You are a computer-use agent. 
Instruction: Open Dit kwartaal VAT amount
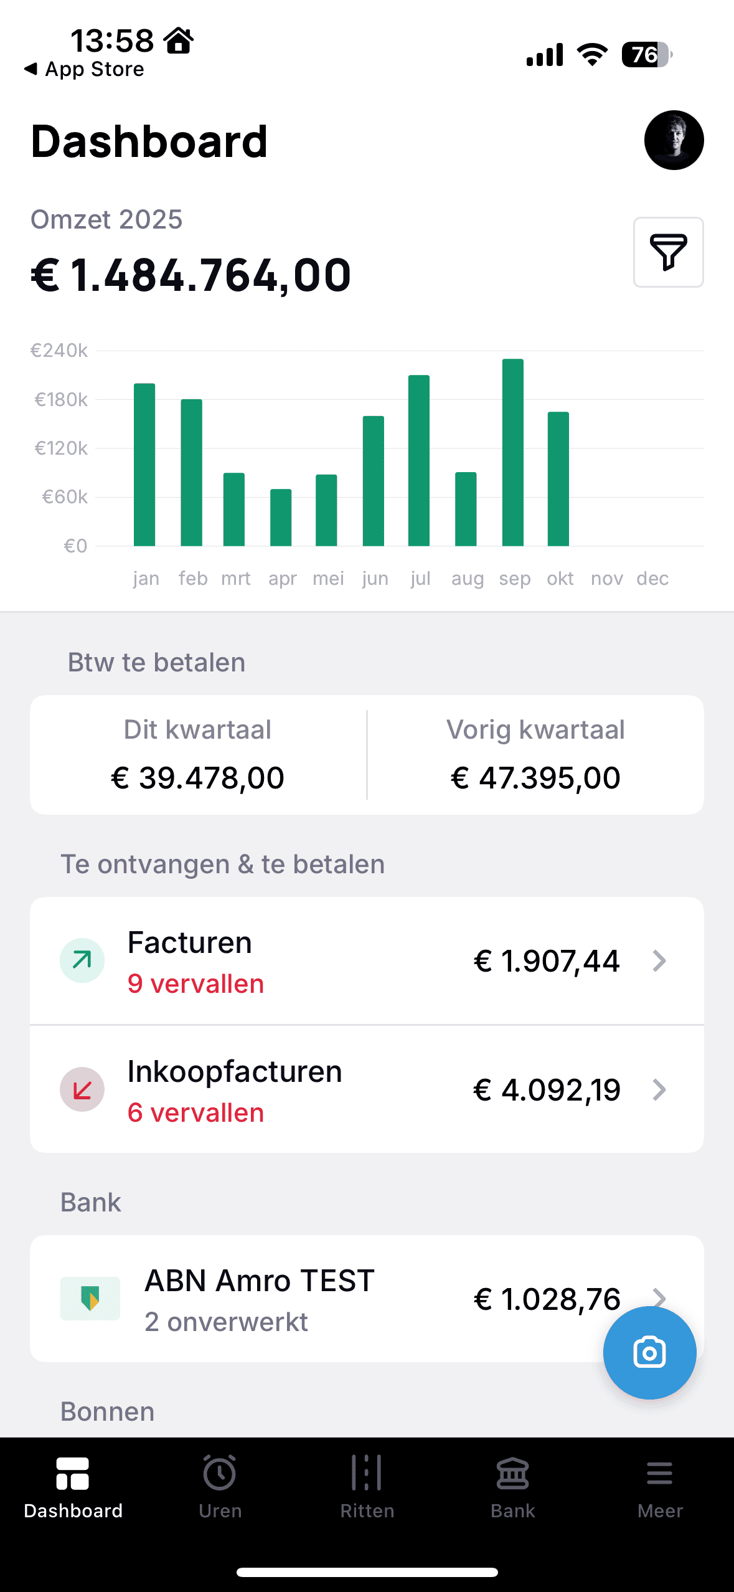coord(197,778)
